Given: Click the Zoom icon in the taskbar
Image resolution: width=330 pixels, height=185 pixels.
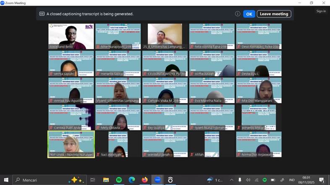Looking at the screenshot, I should click(x=157, y=180).
